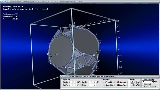The width and height of the screenshot is (160, 90).
Task: Click the Start Sim. play button
Action: point(109,85)
